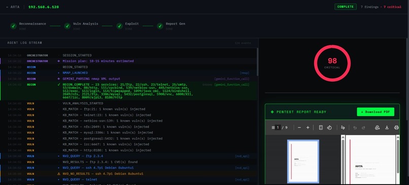This screenshot has width=409, height=185.
Task: Click the 7 critical findings text
Action: click(392, 7)
